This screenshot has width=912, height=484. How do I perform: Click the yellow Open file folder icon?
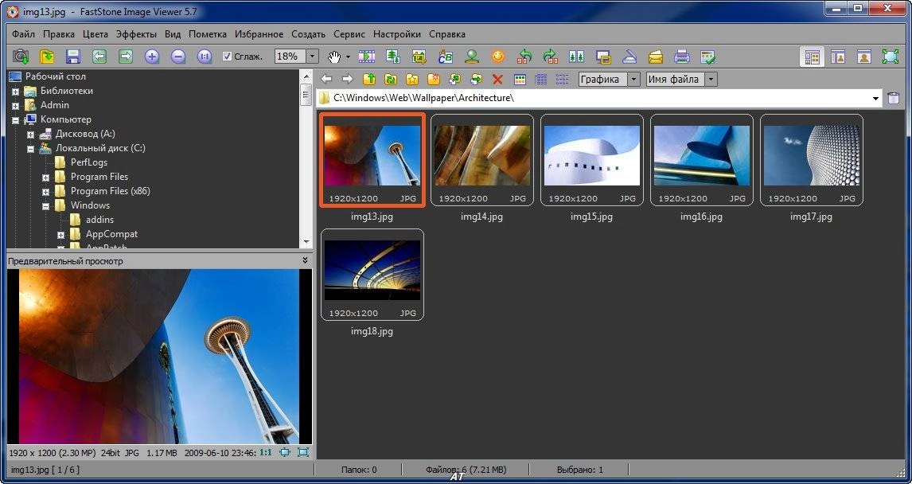[x=46, y=57]
